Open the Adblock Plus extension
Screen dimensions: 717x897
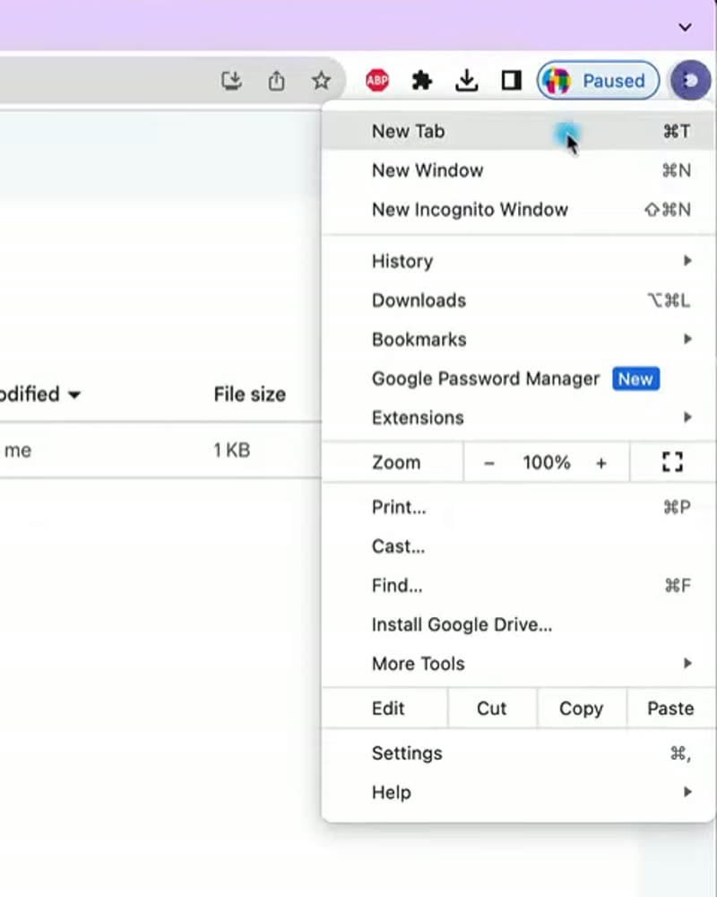[x=377, y=81]
